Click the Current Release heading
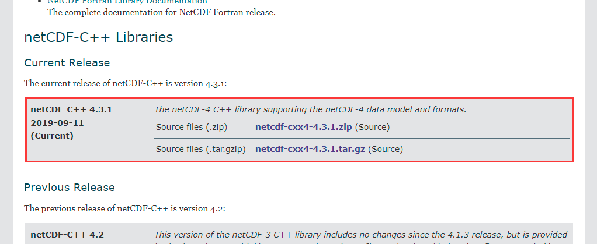The image size is (597, 244). (x=67, y=62)
